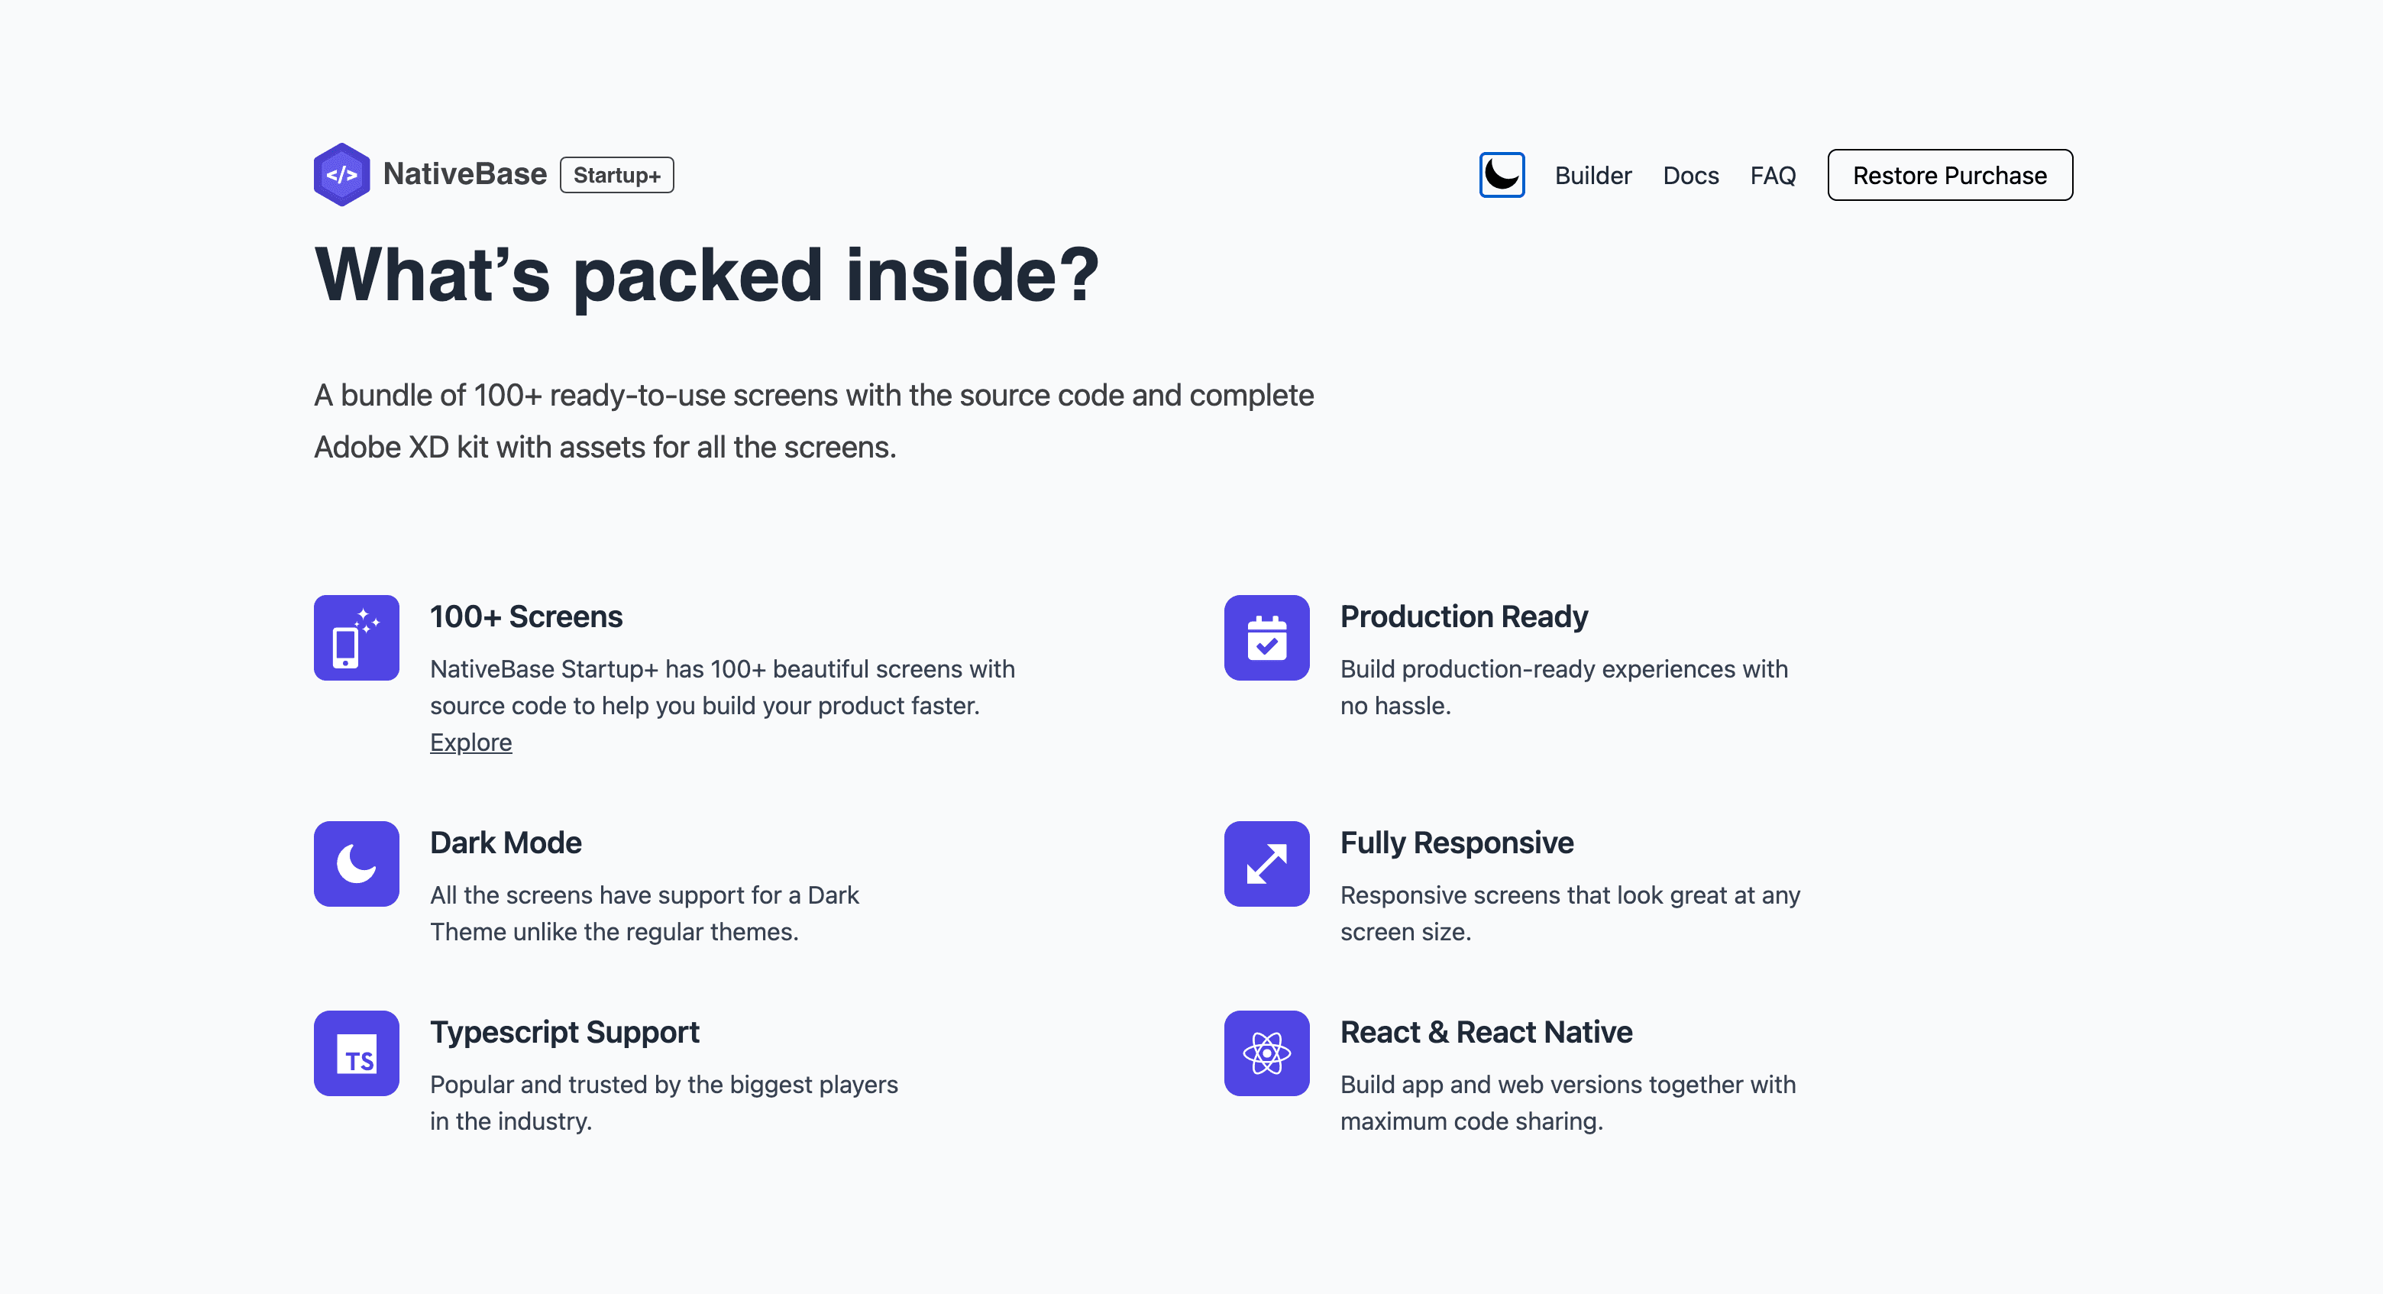Click the "A bundle of 100+ ready-to-use screens" paragraph
This screenshot has width=2383, height=1294.
[x=814, y=421]
